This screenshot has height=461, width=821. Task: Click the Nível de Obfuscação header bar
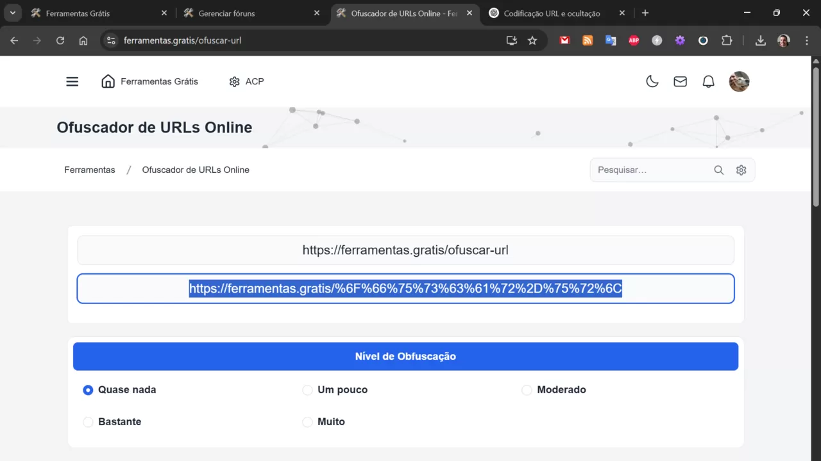click(405, 356)
